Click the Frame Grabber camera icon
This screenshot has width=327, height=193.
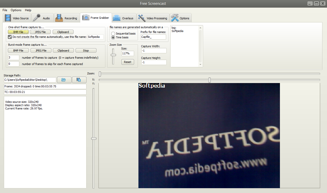[x=86, y=18]
